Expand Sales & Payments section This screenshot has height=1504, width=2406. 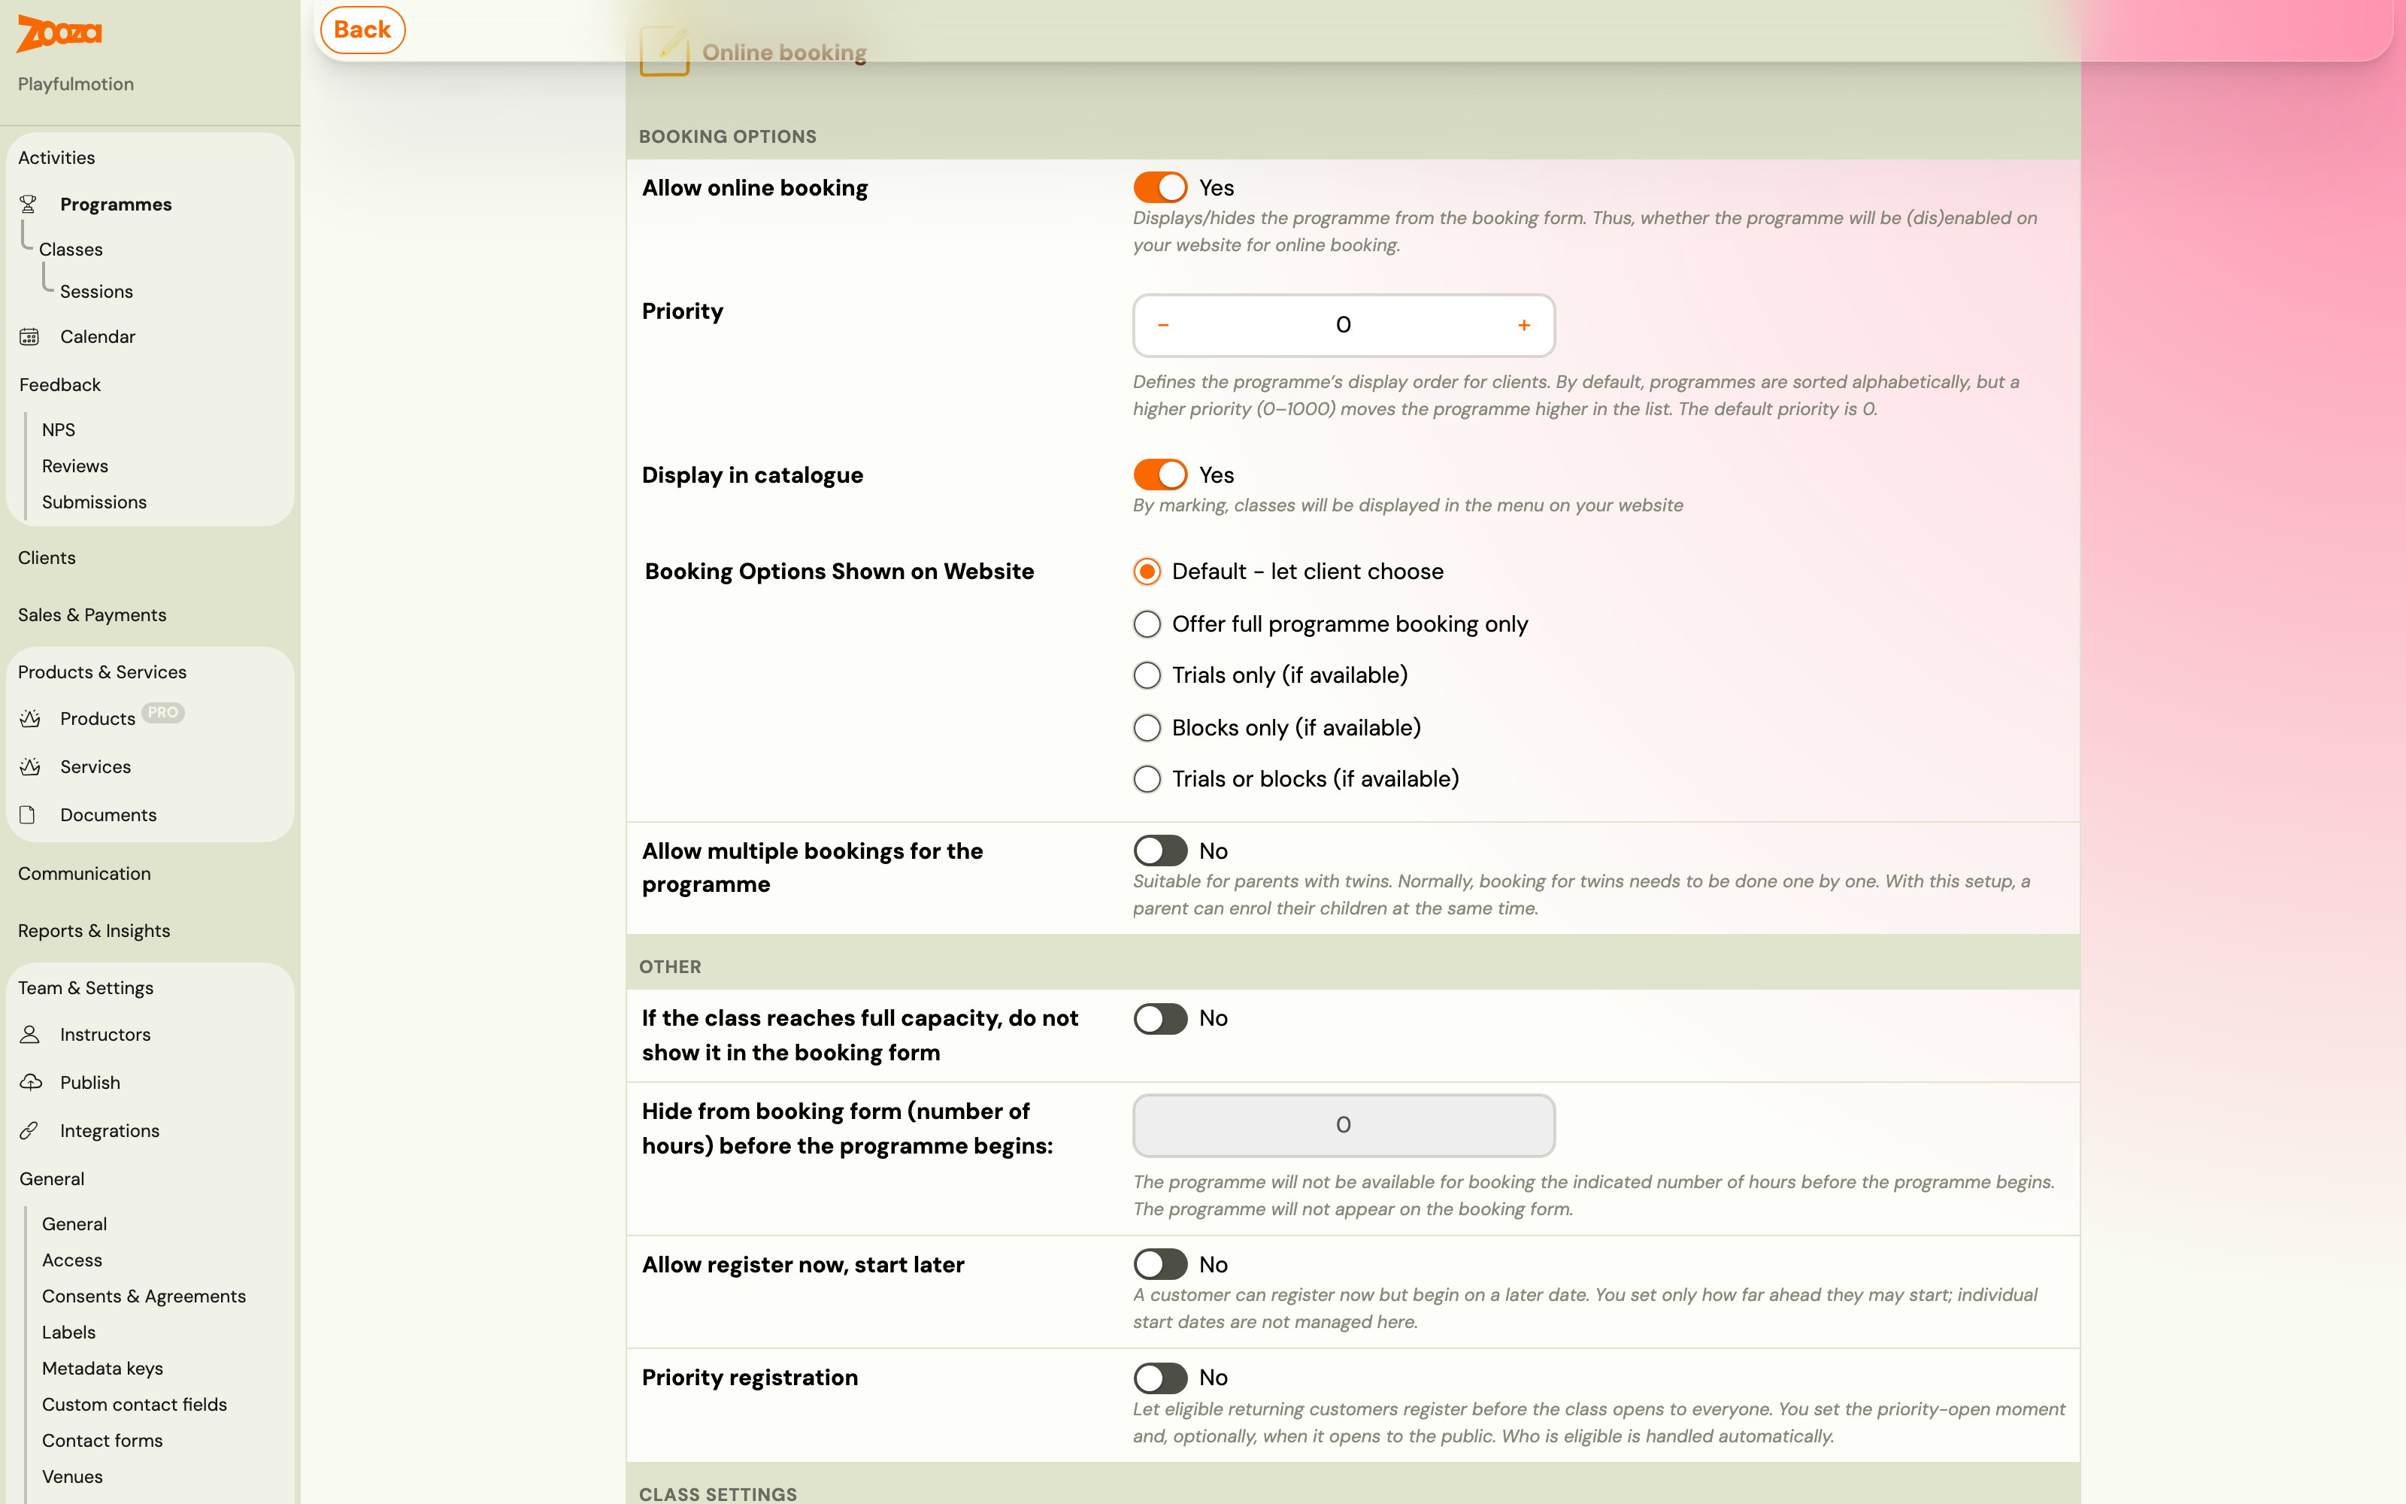92,614
